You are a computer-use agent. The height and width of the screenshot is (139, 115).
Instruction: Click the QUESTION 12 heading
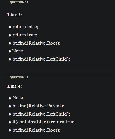pos(19,77)
